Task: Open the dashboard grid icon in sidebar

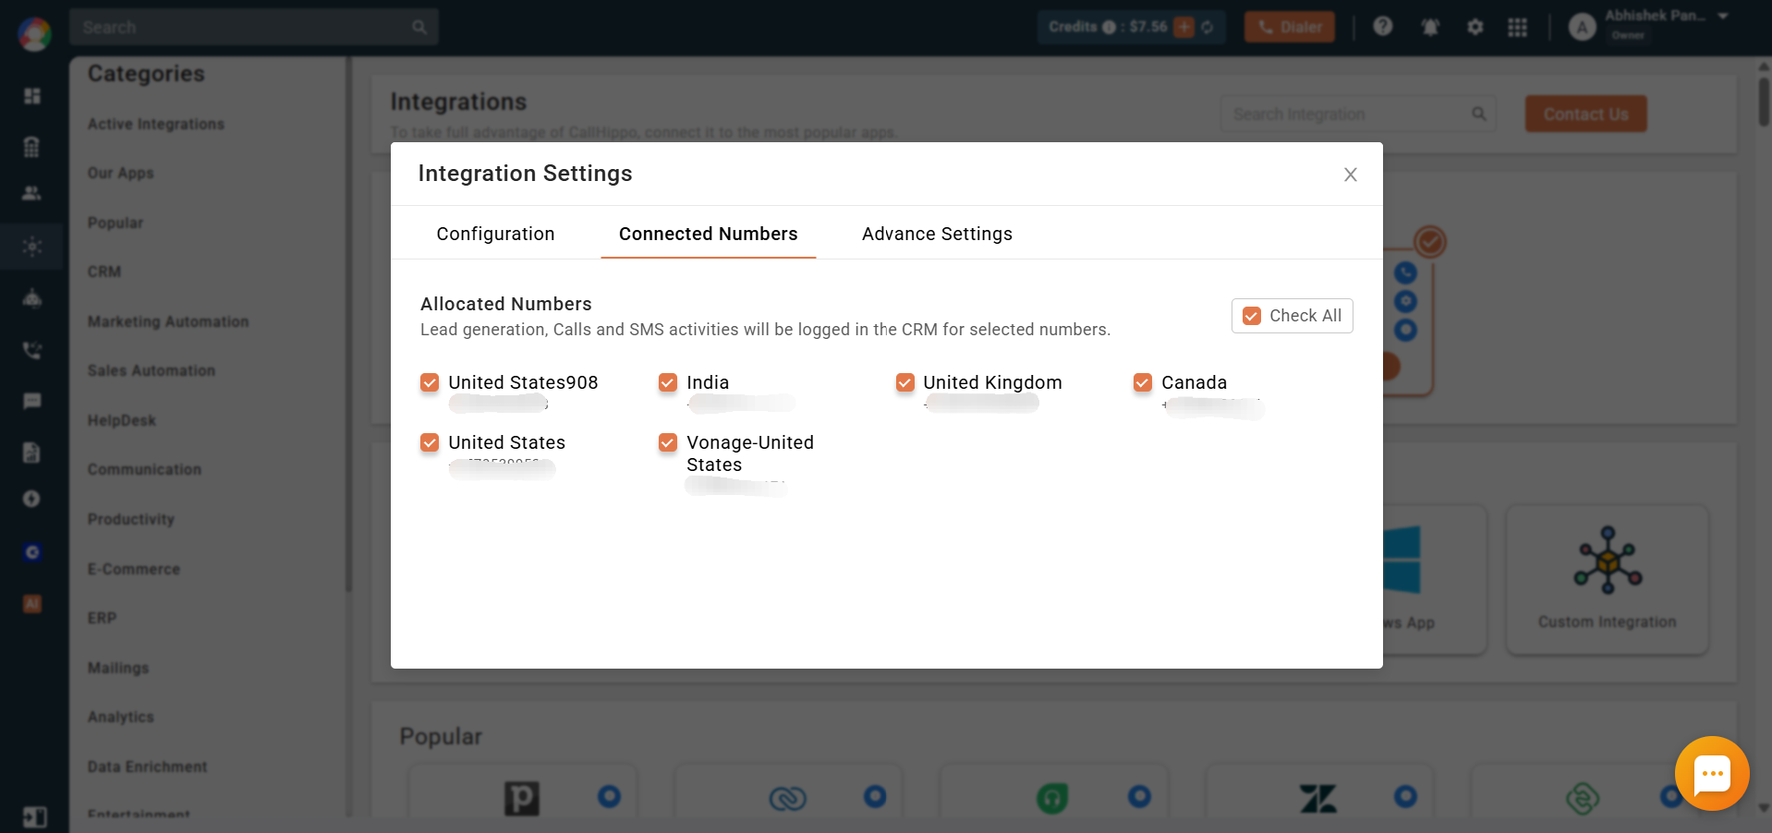Action: click(32, 96)
